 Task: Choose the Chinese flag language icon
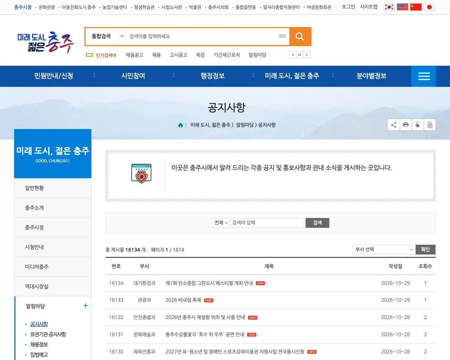(416, 7)
